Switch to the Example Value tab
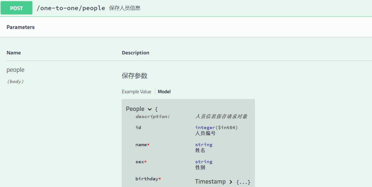 point(136,91)
